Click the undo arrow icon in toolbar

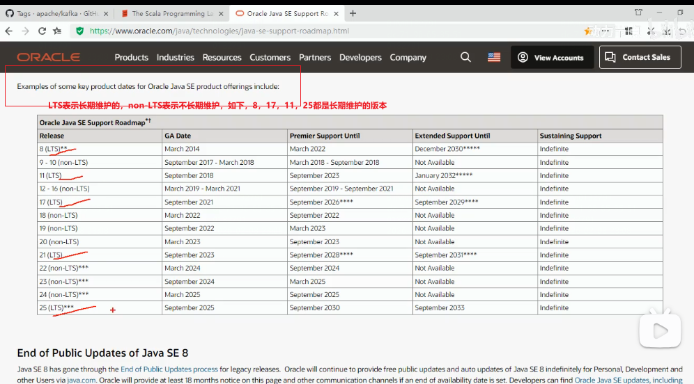683,31
